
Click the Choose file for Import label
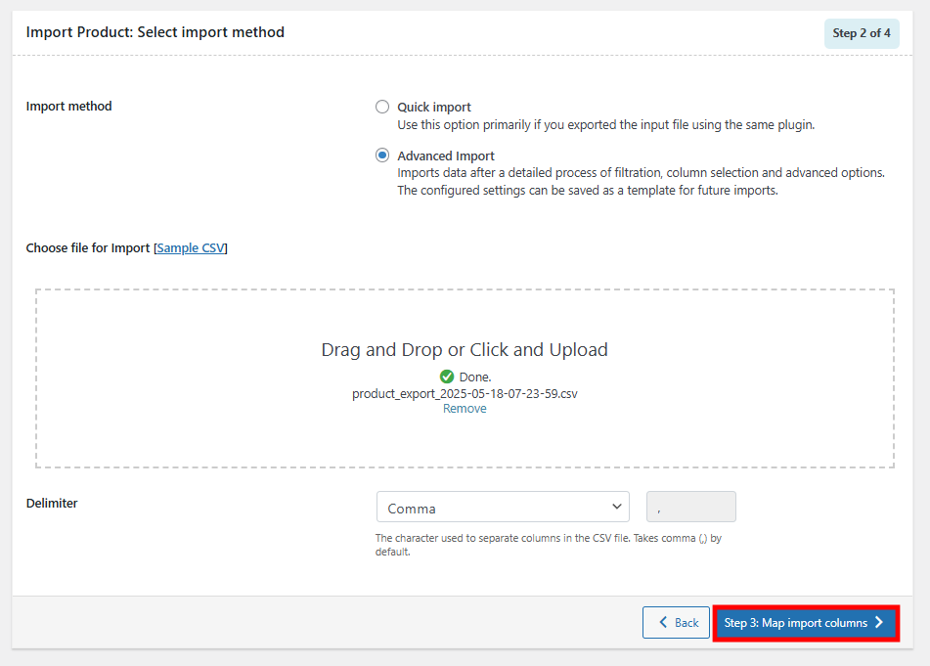[x=88, y=248]
